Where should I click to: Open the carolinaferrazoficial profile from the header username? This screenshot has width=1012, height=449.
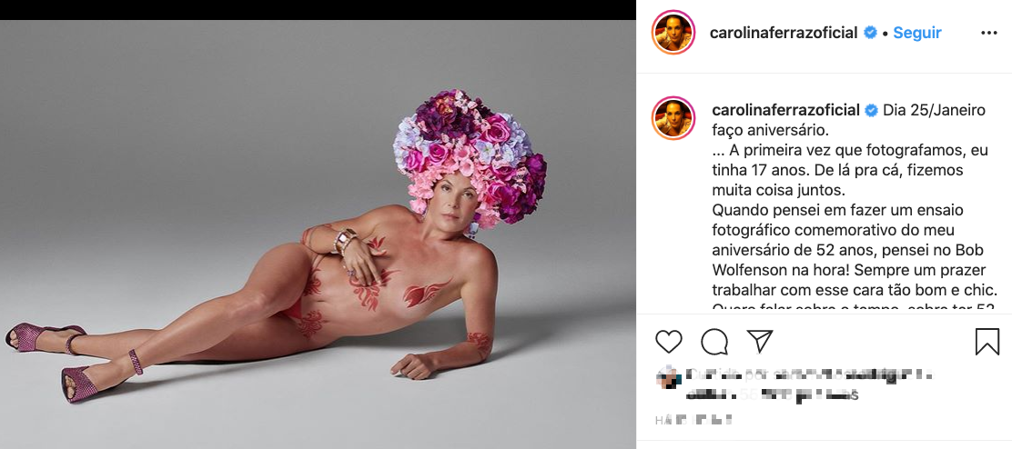click(784, 33)
